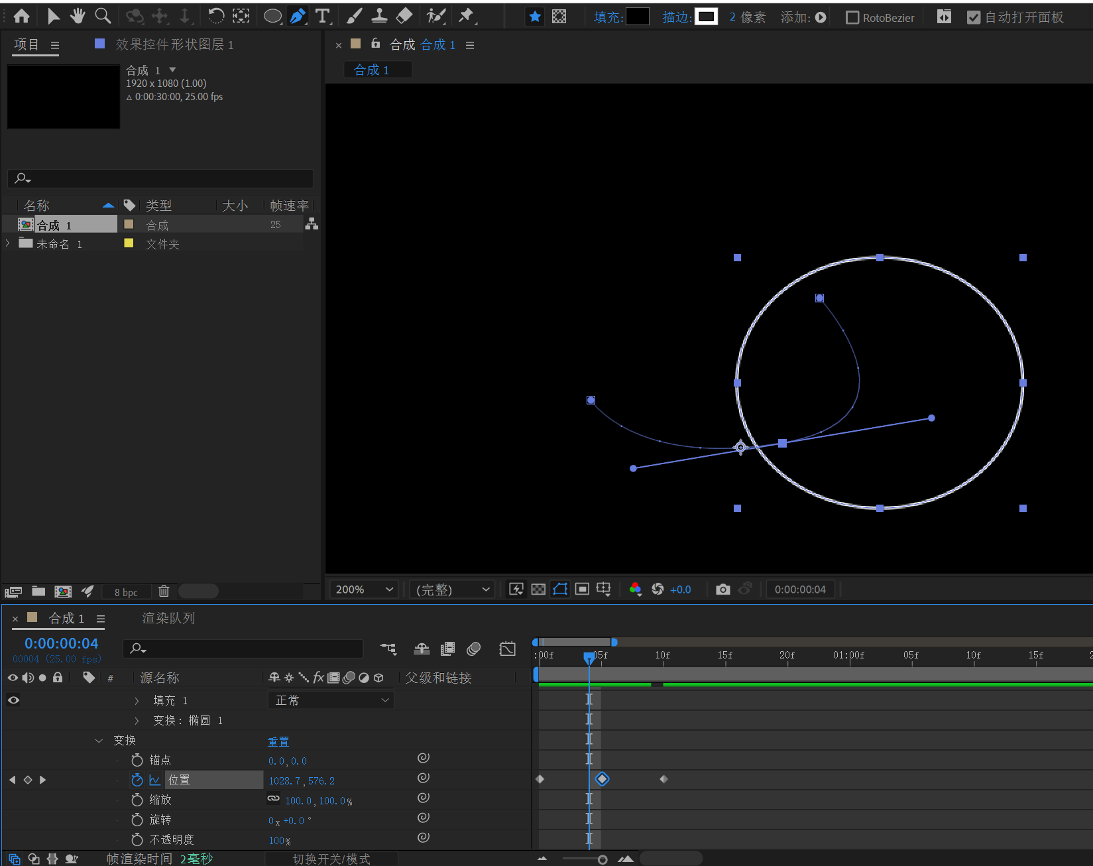
Task: Click the 8 bpc color depth button
Action: (x=126, y=592)
